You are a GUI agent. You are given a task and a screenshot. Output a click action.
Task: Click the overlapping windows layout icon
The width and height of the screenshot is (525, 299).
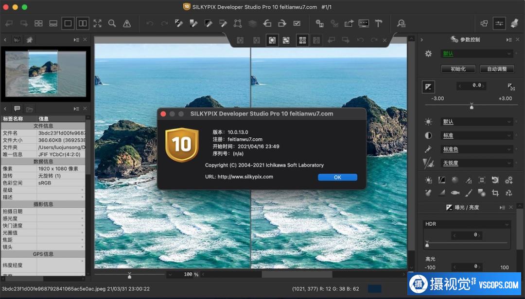click(484, 23)
